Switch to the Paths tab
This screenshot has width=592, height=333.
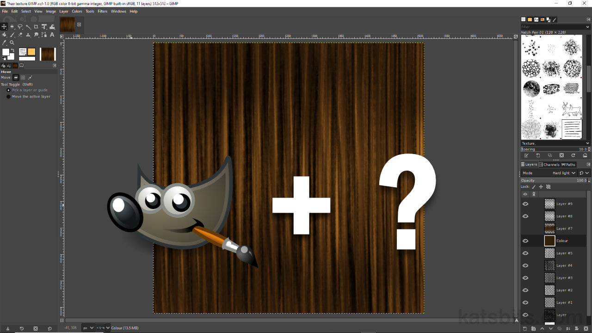pyautogui.click(x=568, y=165)
